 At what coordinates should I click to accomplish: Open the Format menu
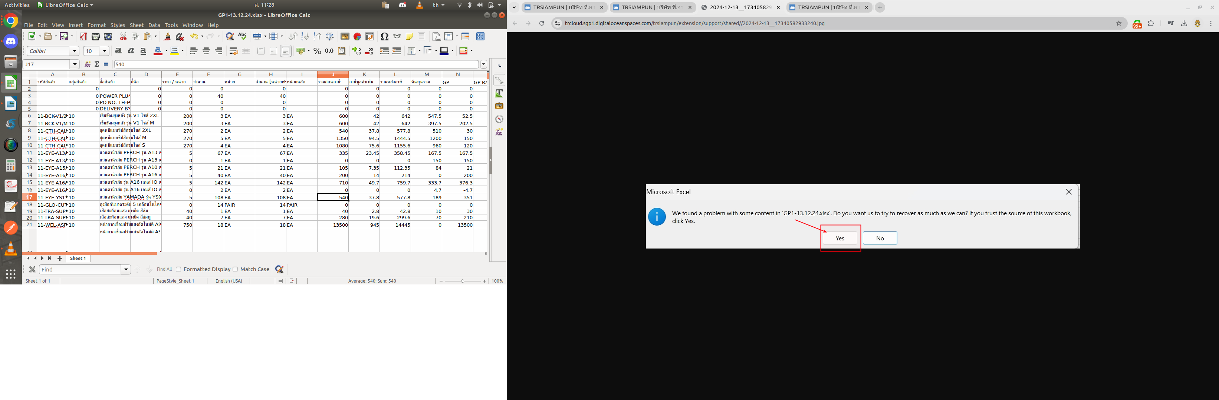point(96,25)
